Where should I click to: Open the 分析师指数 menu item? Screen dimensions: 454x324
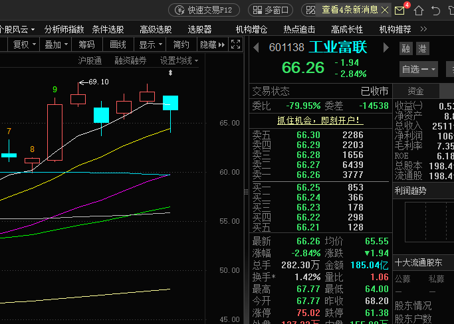point(64,29)
